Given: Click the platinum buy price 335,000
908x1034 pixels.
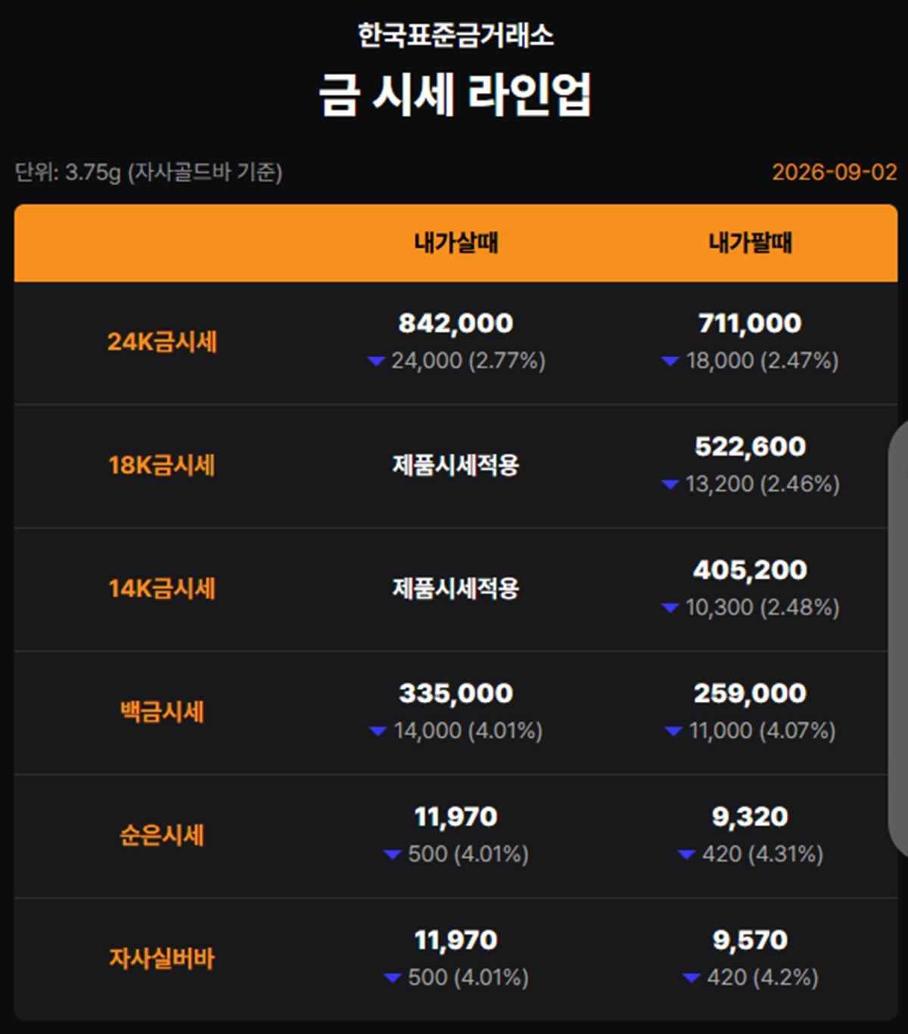Looking at the screenshot, I should tap(456, 694).
